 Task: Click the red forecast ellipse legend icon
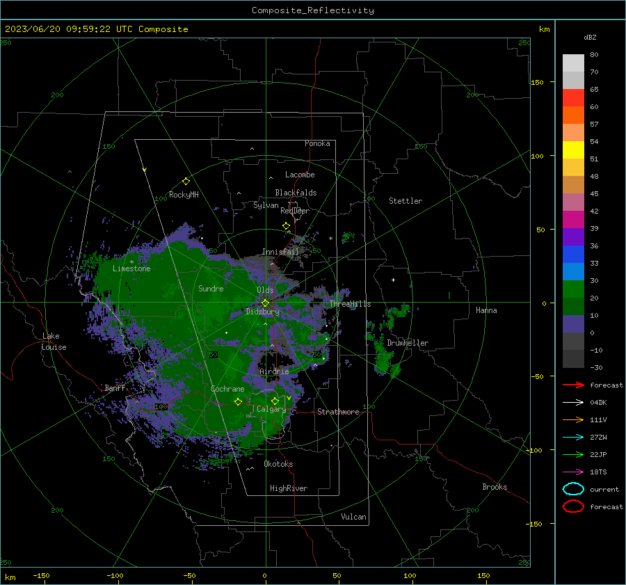coord(573,506)
